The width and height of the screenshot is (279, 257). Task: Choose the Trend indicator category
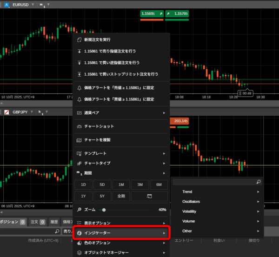(x=220, y=191)
